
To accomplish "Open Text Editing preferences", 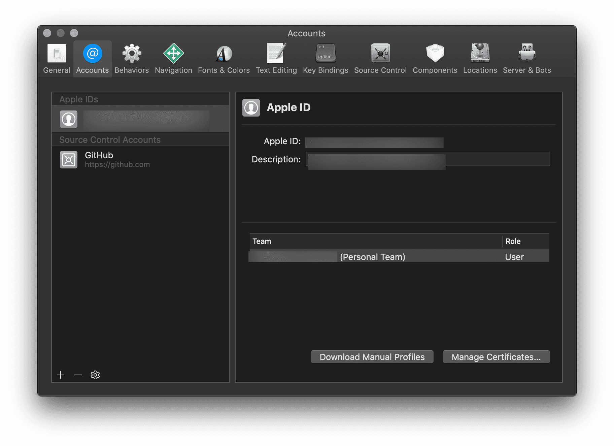I will (x=276, y=59).
